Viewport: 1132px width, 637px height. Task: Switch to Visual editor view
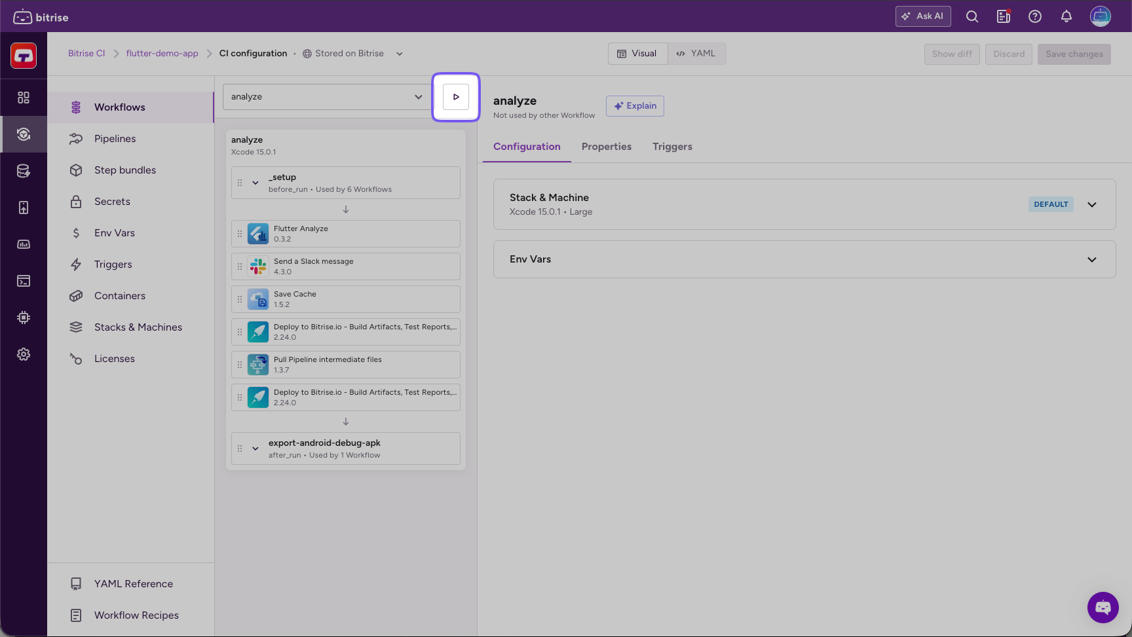[637, 54]
